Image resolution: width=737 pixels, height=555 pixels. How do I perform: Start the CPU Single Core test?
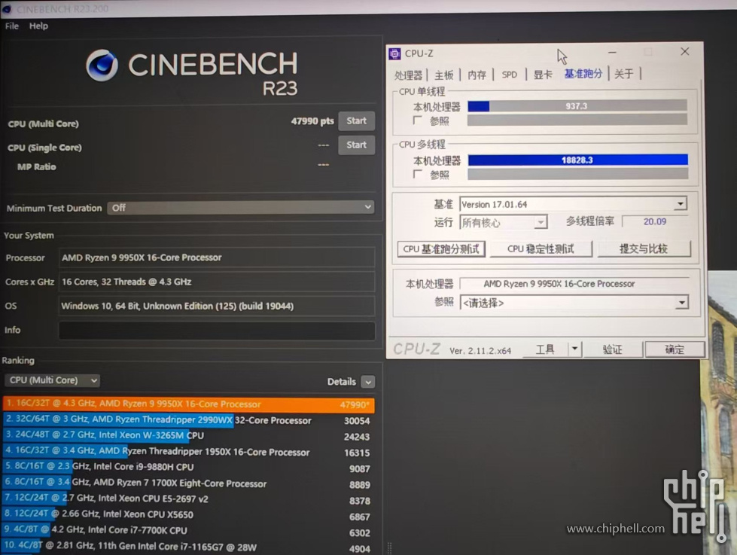pos(356,145)
